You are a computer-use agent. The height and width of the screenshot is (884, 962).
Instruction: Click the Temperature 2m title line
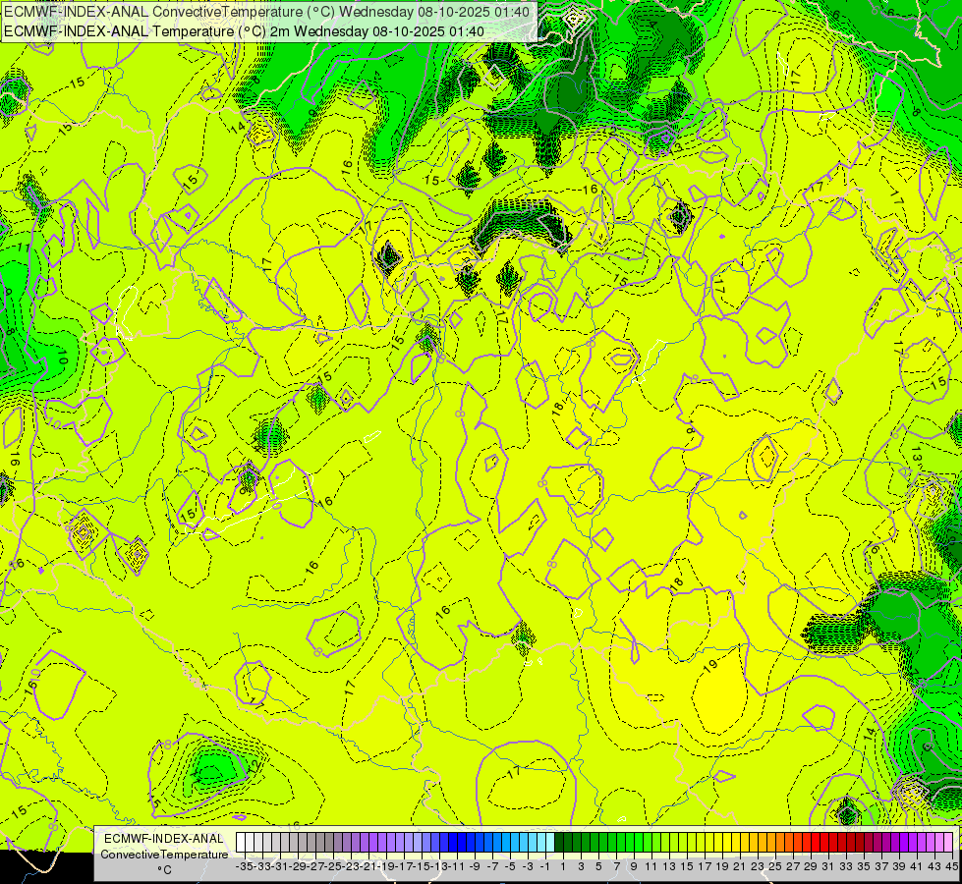[x=244, y=31]
